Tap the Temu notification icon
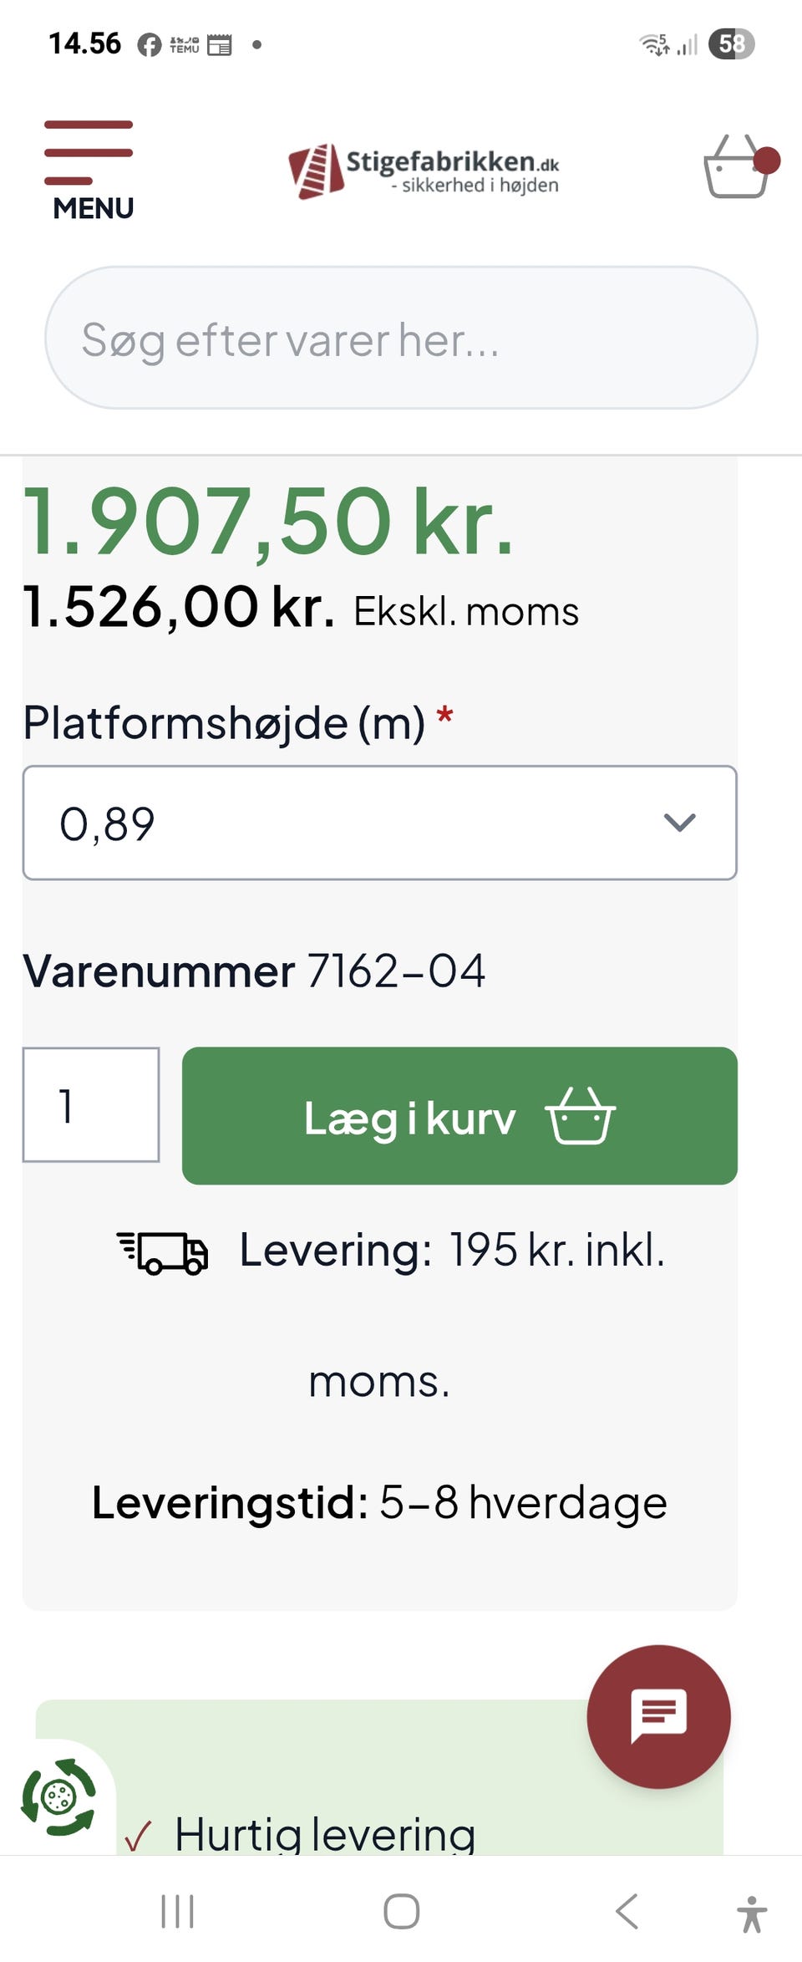Viewport: 802px width, 1962px height. tap(184, 44)
